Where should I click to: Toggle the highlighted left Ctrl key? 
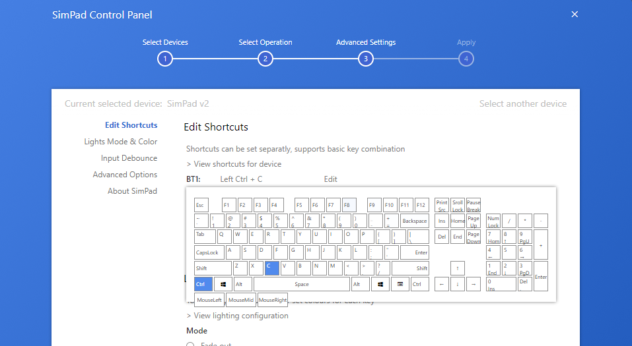203,284
